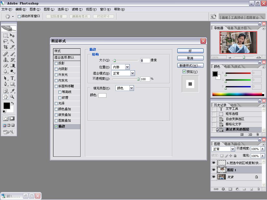The width and height of the screenshot is (267, 200).
Task: Uncheck the 描边 stroke checkbox
Action: tap(56, 126)
